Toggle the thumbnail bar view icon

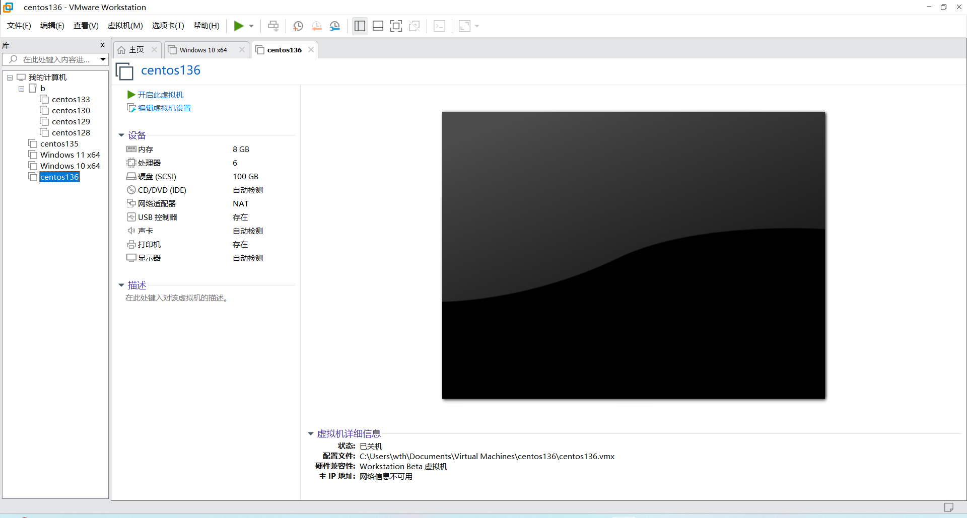[378, 26]
